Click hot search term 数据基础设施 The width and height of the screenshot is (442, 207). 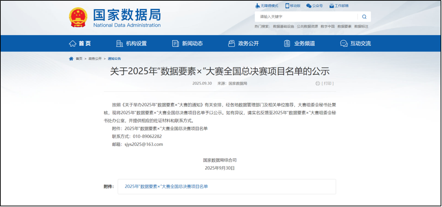pyautogui.click(x=283, y=27)
